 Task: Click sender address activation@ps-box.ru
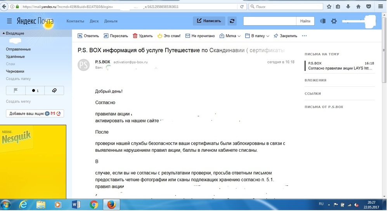(130, 62)
